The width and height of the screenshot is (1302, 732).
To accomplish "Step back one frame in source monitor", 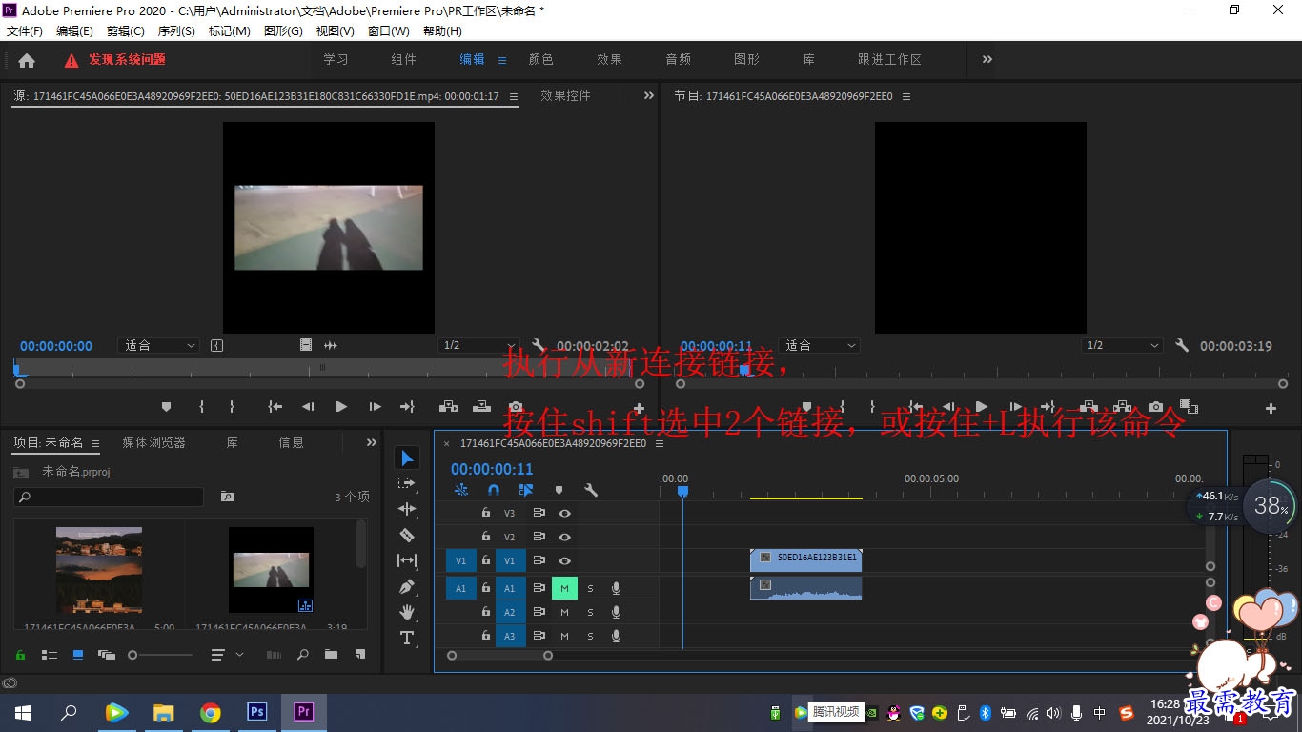I will (308, 407).
